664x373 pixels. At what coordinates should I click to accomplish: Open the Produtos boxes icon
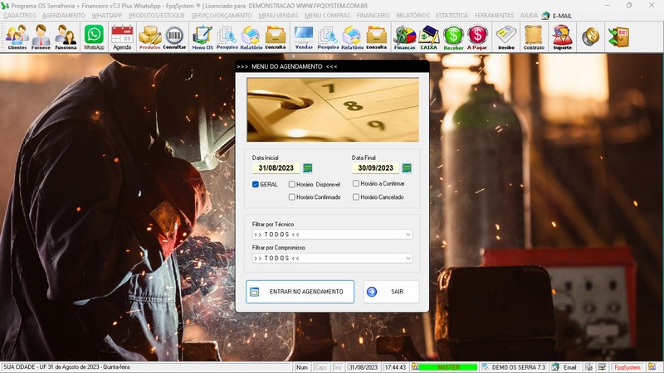point(150,36)
